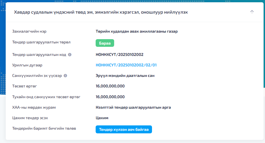Click info icon beside Санхүүжилтийн эх үүсвэр

coord(65,76)
